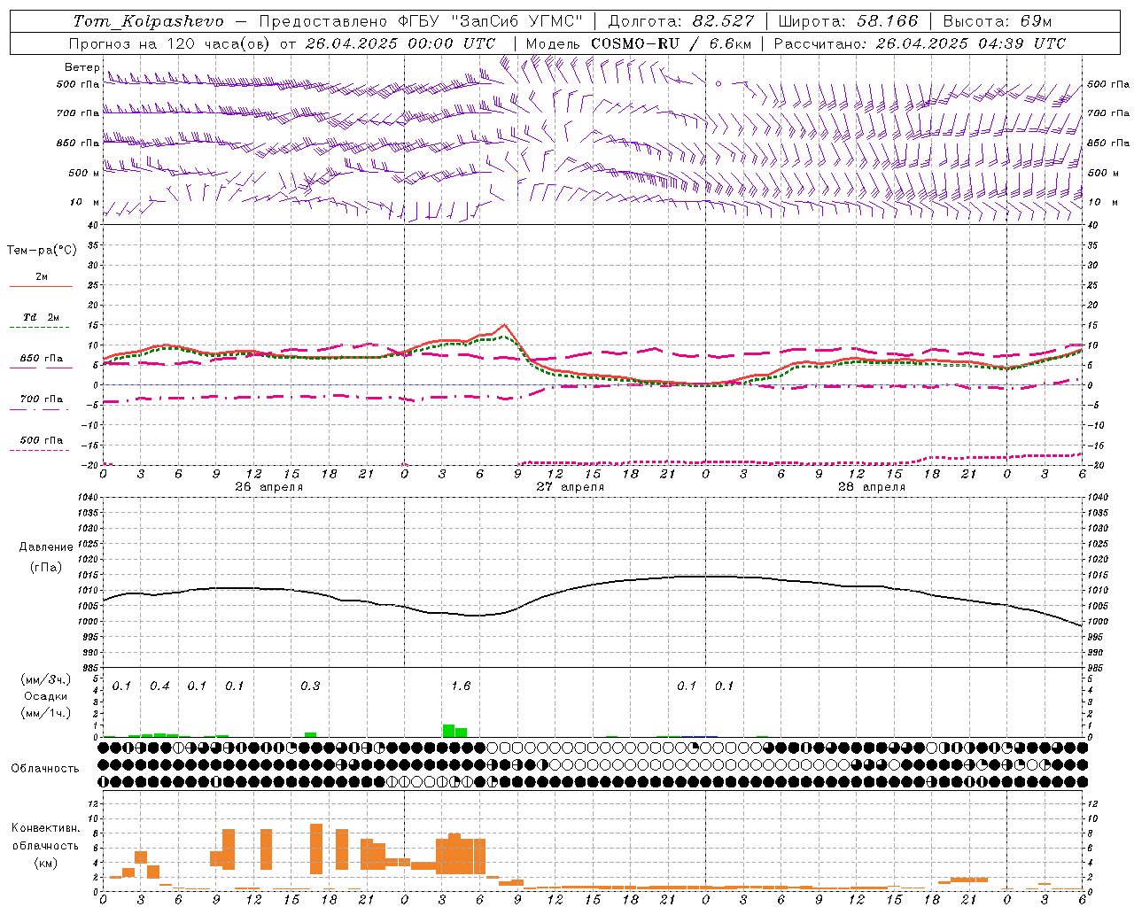This screenshot has width=1134, height=907.
Task: Click the 0.3 precipitation value
Action: (310, 686)
